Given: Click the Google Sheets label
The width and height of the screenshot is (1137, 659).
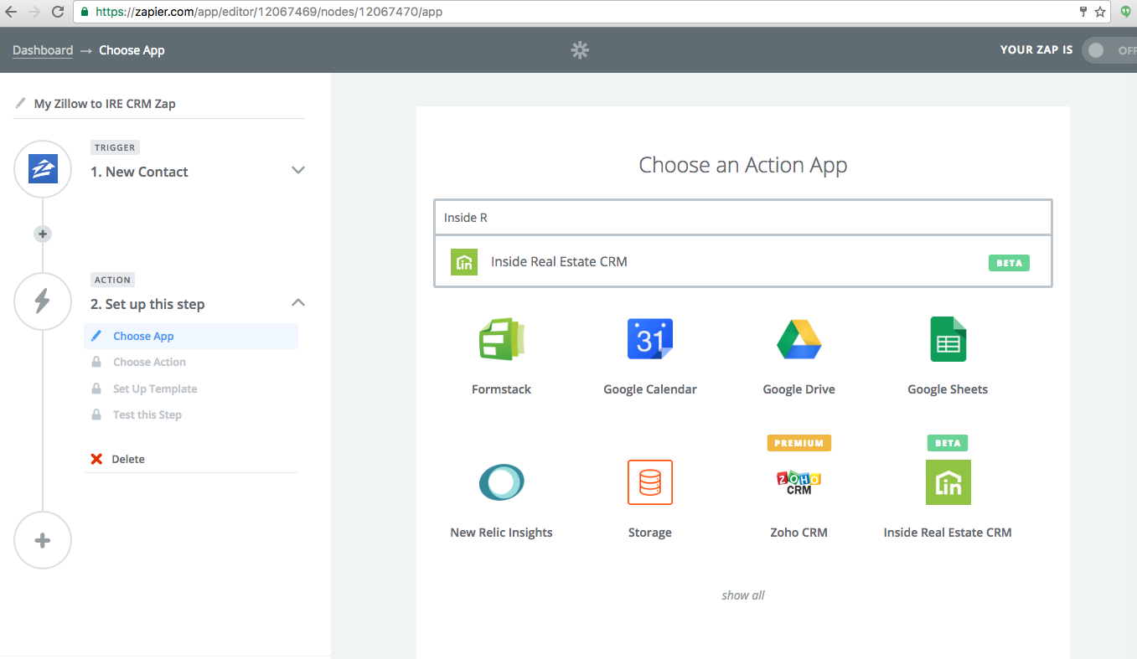Looking at the screenshot, I should click(x=948, y=389).
